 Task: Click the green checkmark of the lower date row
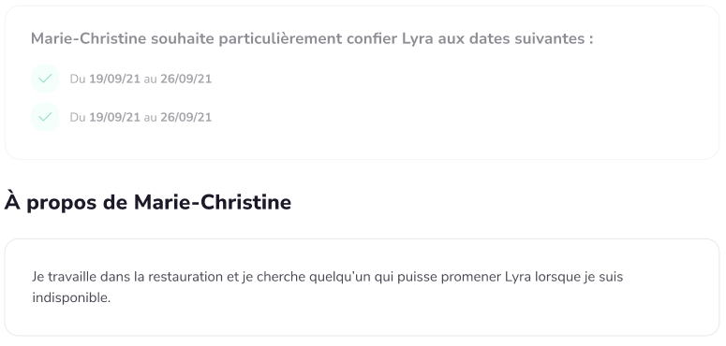click(x=45, y=117)
